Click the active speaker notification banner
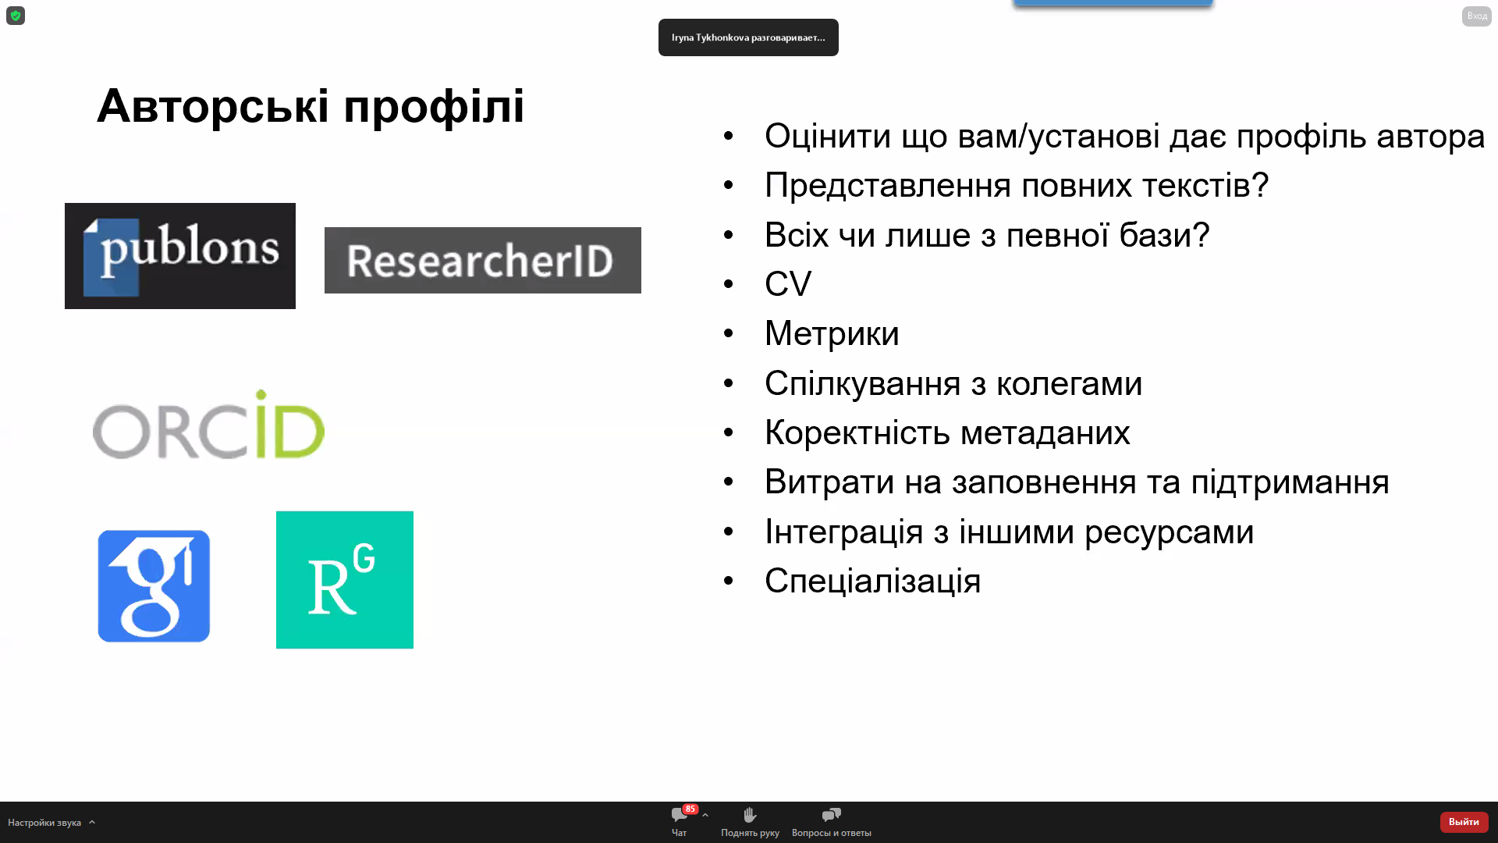Image resolution: width=1498 pixels, height=843 pixels. click(x=748, y=37)
